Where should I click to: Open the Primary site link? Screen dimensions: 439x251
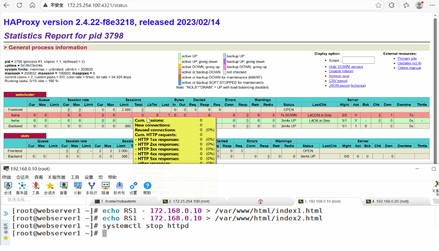coord(407,58)
